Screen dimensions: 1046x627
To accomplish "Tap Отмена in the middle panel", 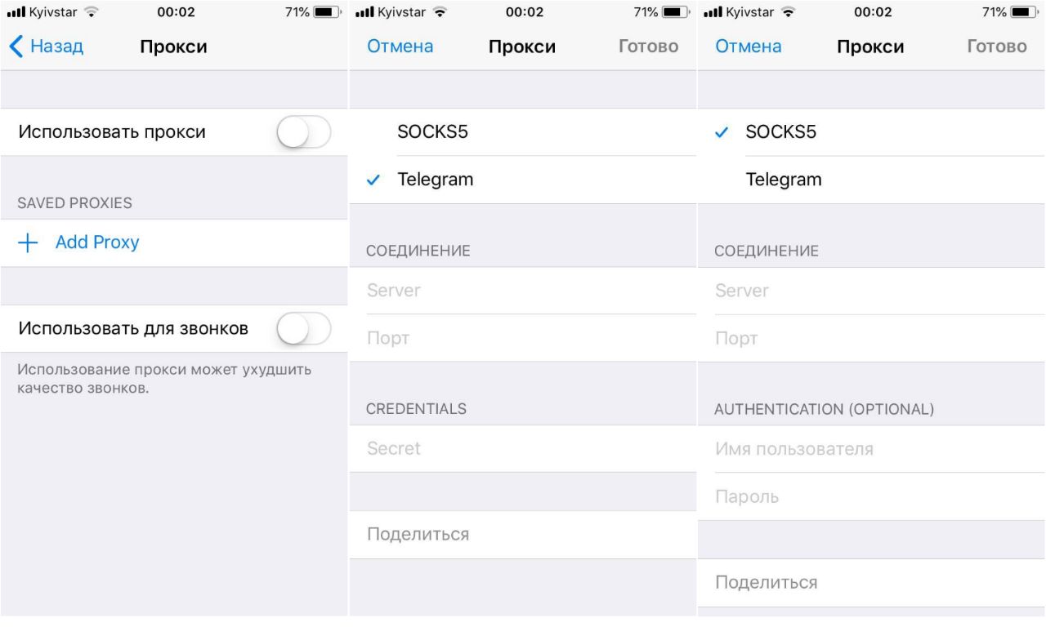I will tap(400, 47).
